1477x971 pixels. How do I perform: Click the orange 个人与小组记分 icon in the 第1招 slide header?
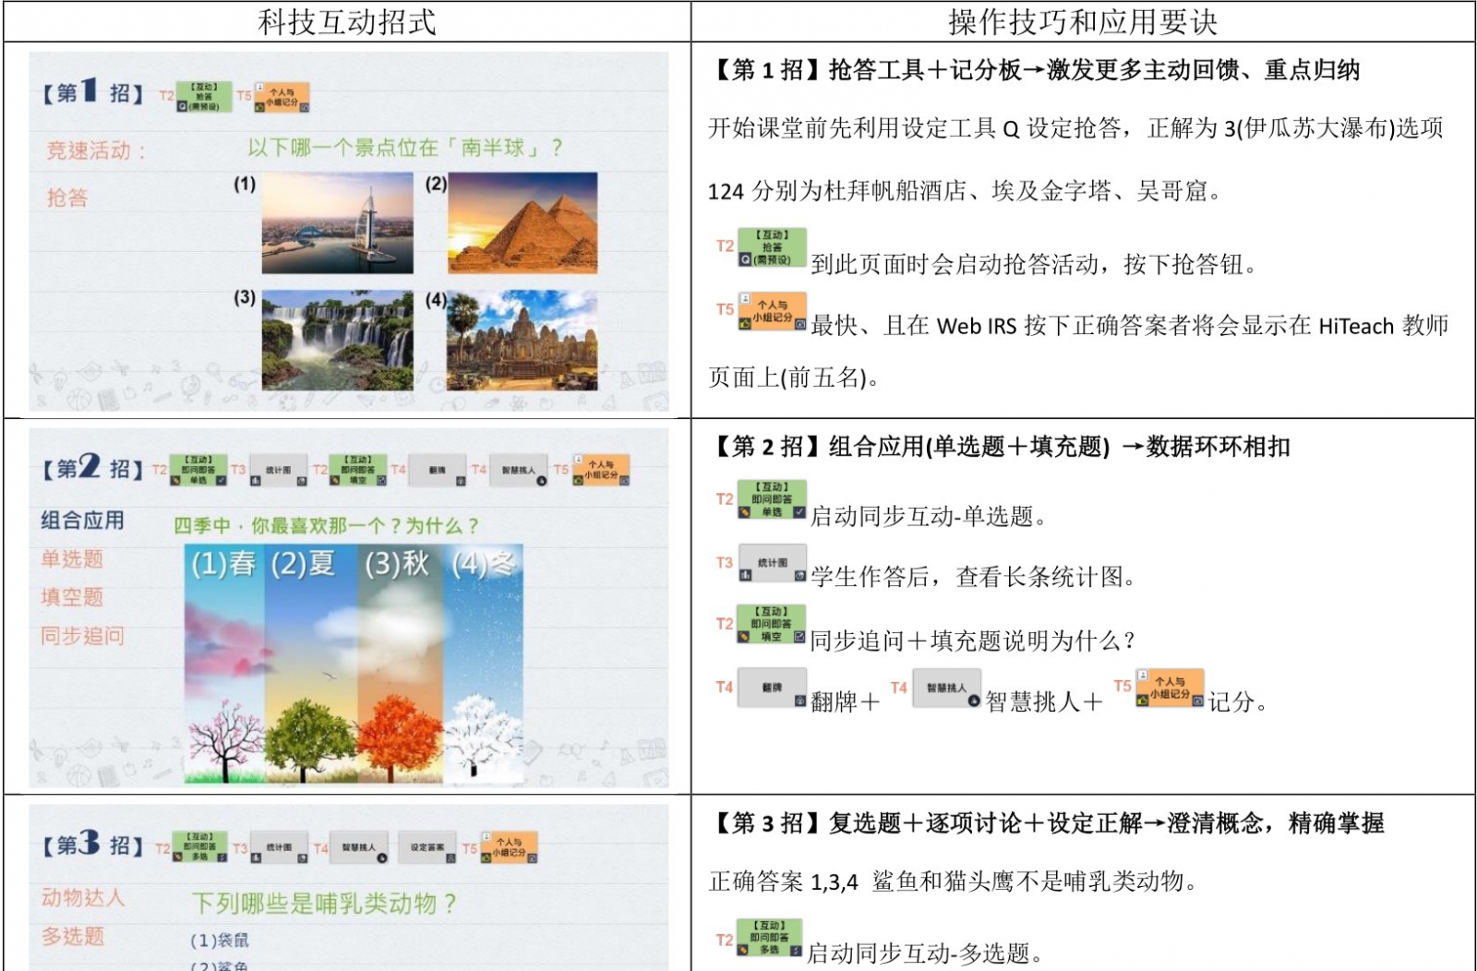tap(282, 97)
